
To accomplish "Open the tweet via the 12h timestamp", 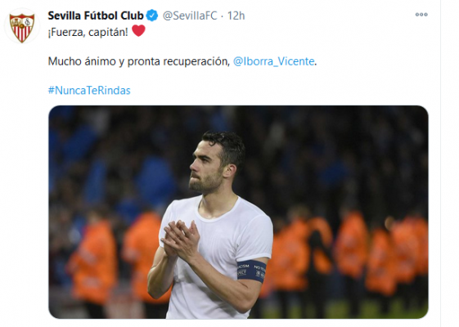I will click(x=236, y=16).
